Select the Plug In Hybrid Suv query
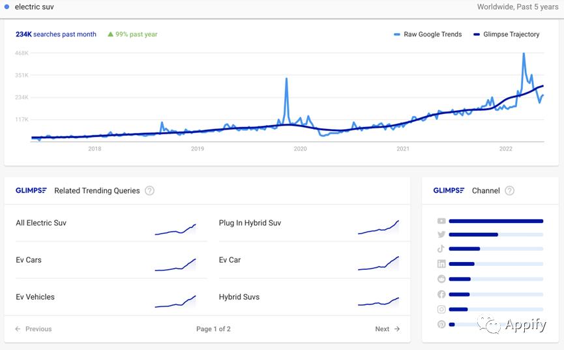The image size is (564, 350). point(250,223)
